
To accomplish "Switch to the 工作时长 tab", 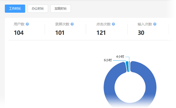I will (x=15, y=9).
